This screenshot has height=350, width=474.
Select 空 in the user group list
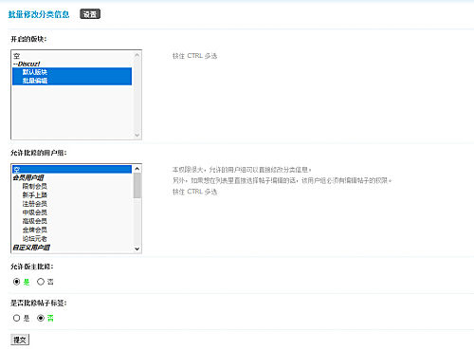click(x=72, y=169)
